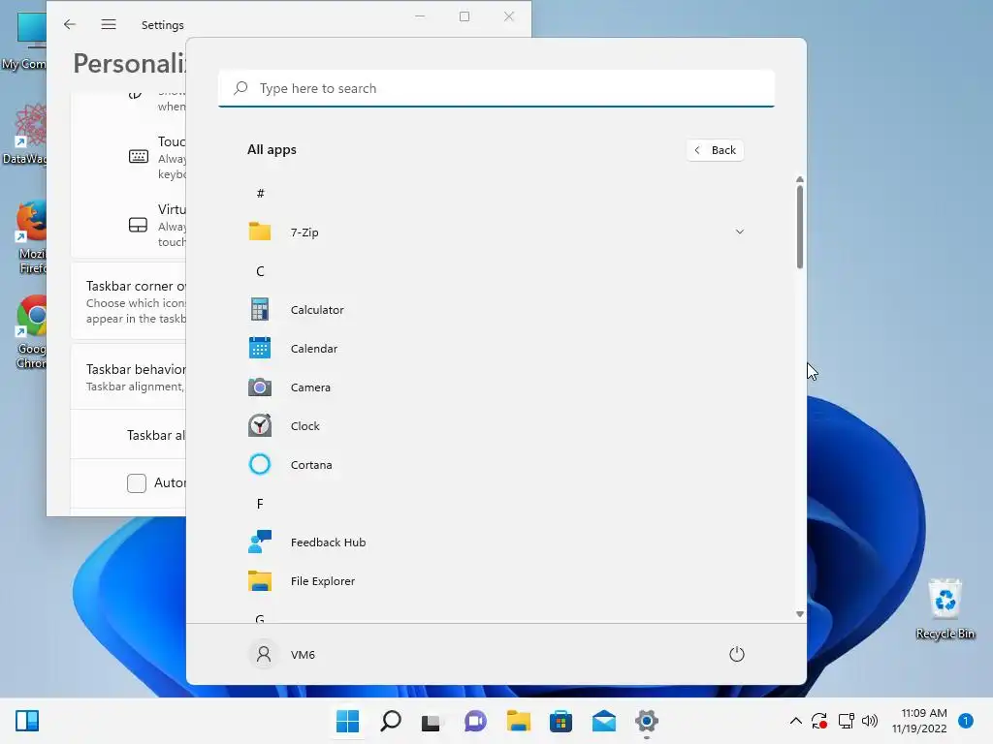The image size is (993, 744).
Task: Open Task View on the taskbar
Action: (432, 721)
